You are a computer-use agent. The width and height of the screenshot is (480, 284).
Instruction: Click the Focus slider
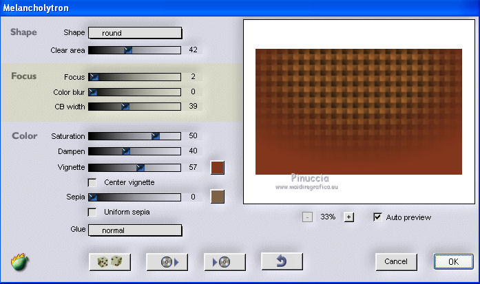[134, 77]
